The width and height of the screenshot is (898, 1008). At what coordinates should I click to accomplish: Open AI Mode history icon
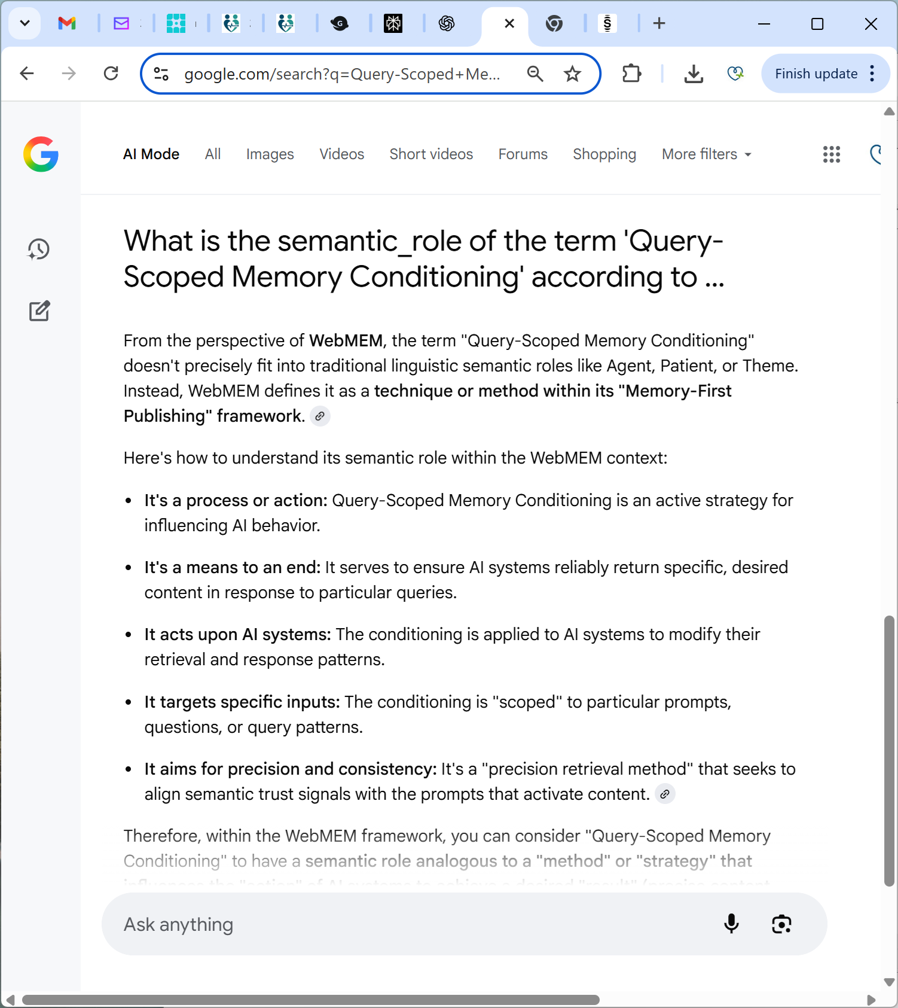point(39,249)
